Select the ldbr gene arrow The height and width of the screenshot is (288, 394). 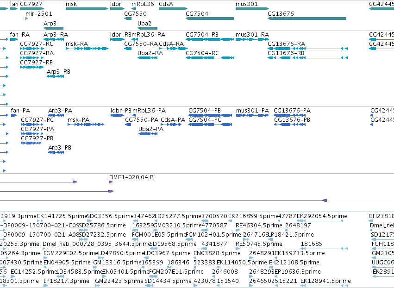(117, 9)
